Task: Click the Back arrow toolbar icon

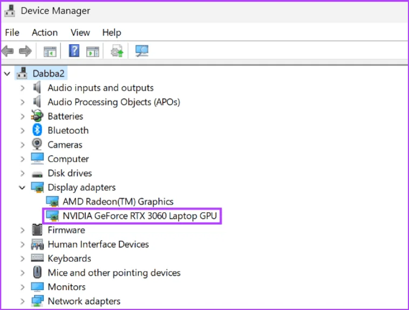Action: click(x=8, y=51)
